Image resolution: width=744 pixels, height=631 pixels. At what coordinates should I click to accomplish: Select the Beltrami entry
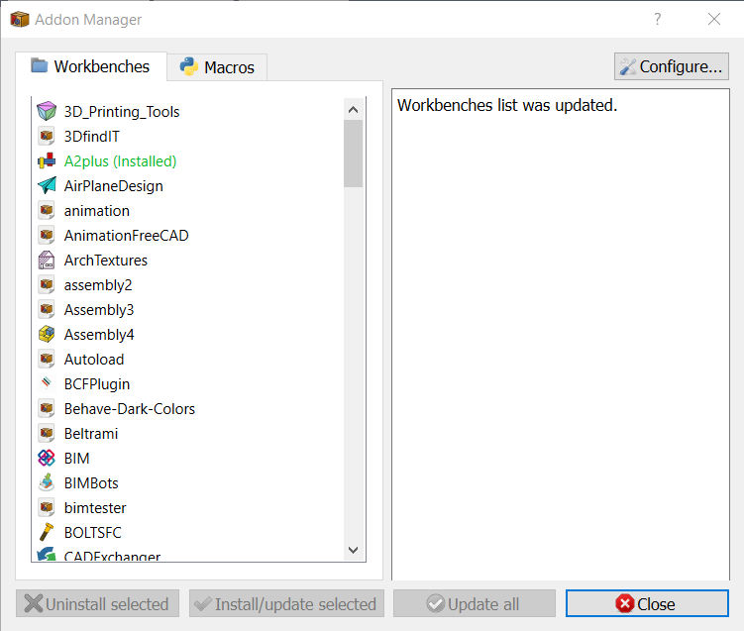tap(91, 434)
